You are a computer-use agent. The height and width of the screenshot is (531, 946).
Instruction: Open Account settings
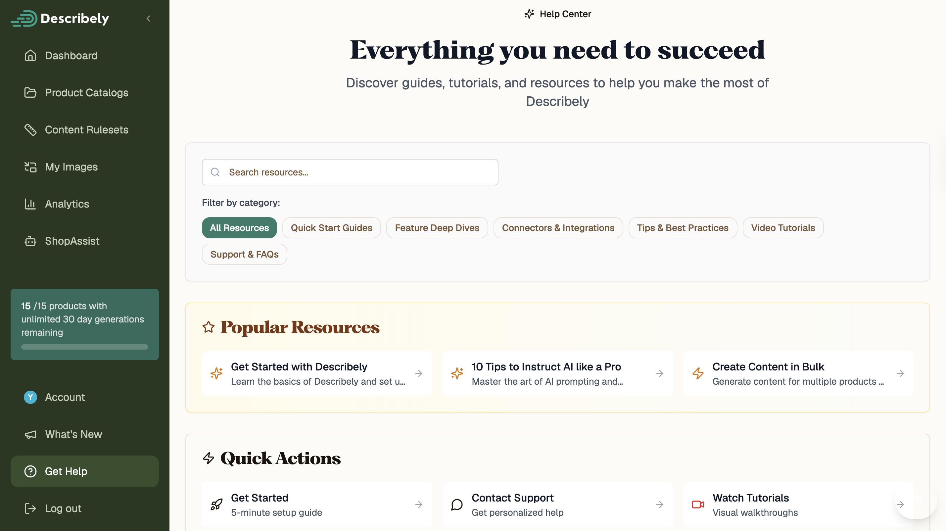(84, 397)
